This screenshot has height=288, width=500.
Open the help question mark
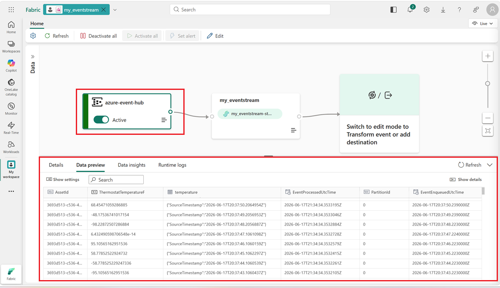pos(459,10)
